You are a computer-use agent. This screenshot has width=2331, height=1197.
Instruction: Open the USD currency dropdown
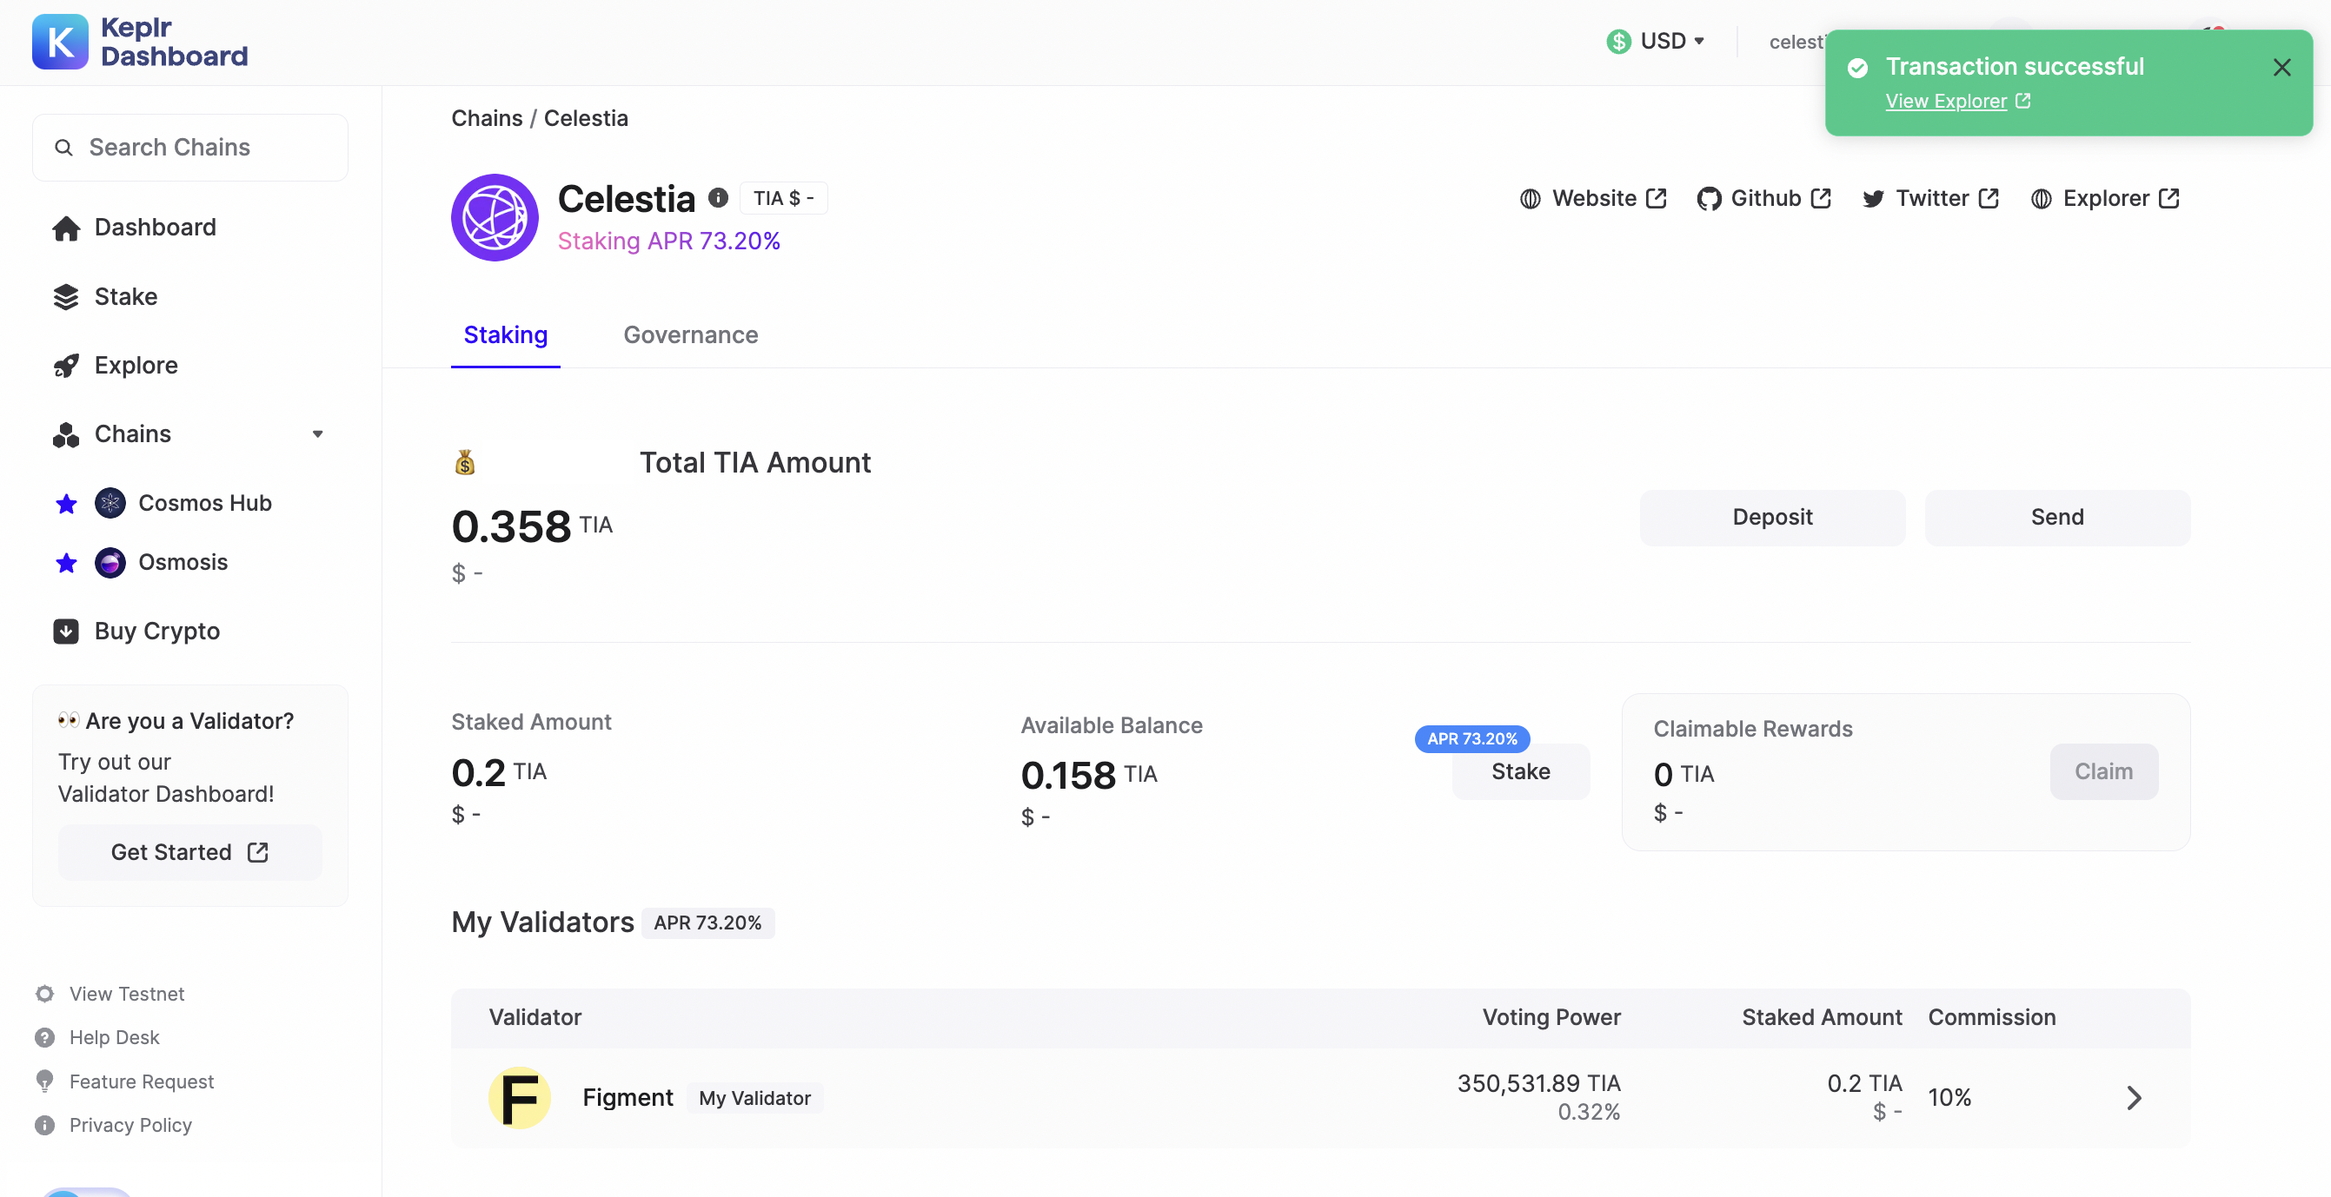coord(1656,42)
